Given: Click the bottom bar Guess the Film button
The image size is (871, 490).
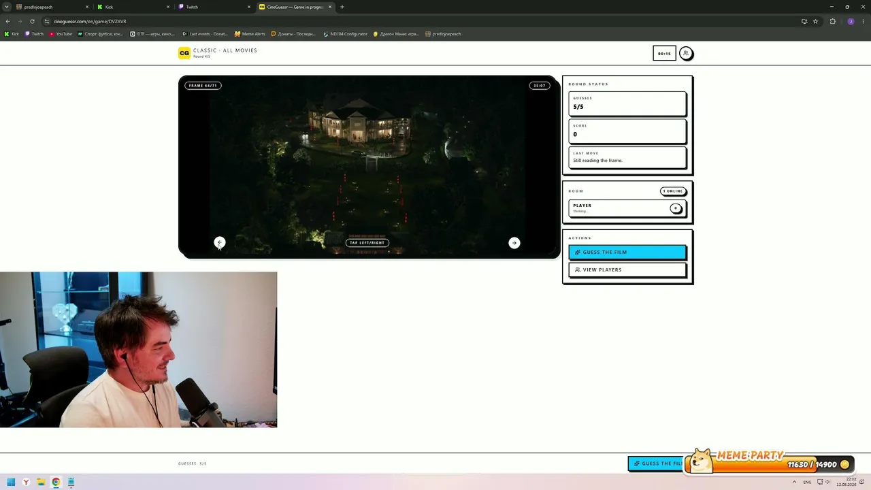Looking at the screenshot, I should pyautogui.click(x=657, y=463).
